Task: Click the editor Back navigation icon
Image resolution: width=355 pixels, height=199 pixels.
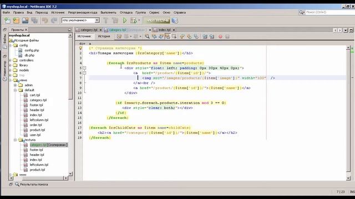Action: 126,36
